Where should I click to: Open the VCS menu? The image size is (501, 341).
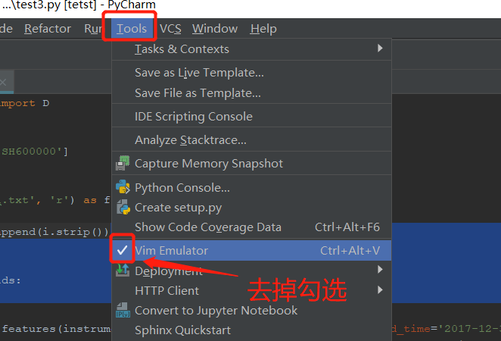pyautogui.click(x=170, y=29)
